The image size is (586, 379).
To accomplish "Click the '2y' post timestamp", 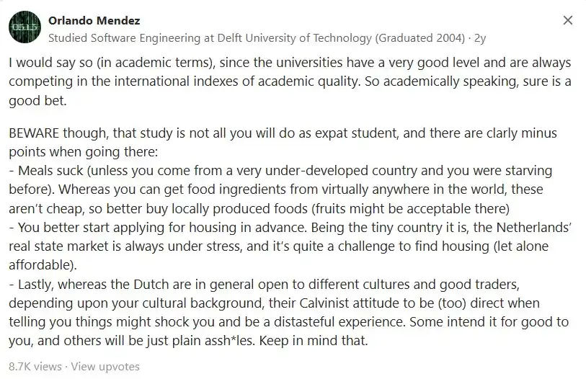I will click(480, 38).
